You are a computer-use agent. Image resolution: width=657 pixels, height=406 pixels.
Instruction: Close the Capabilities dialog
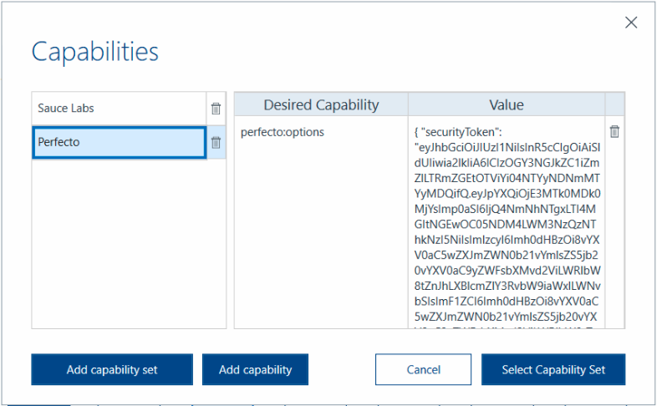tap(631, 23)
